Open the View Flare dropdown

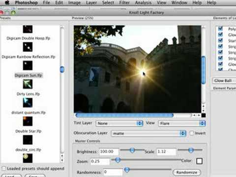pyautogui.click(x=182, y=123)
